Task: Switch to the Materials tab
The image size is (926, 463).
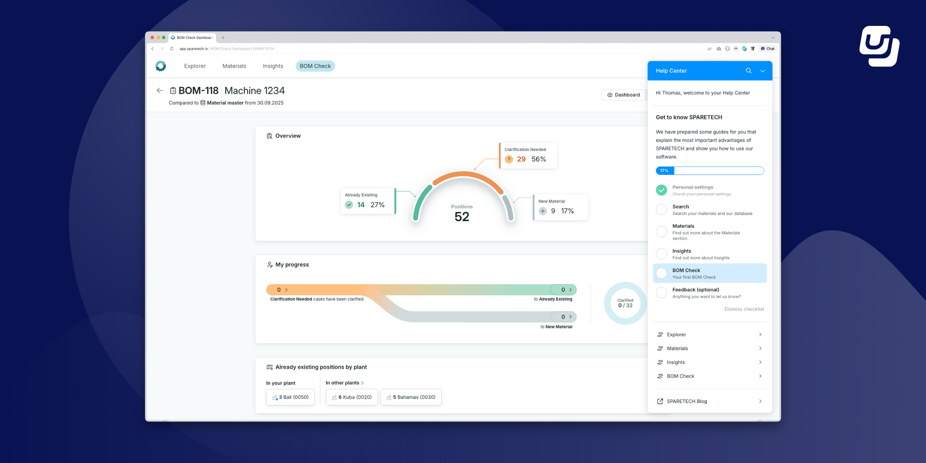Action: coord(234,66)
